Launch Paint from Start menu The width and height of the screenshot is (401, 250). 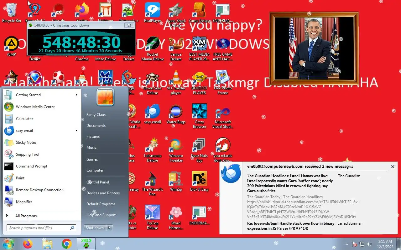click(41, 178)
